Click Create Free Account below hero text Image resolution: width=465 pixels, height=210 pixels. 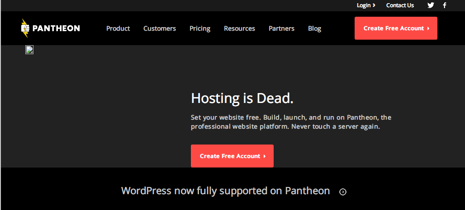tap(232, 156)
